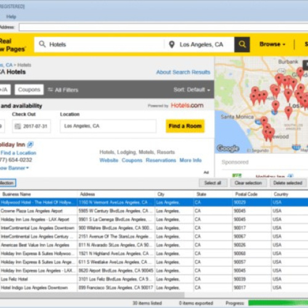Select the InterContinental Los Angeles Downtown row

pyautogui.click(x=154, y=228)
